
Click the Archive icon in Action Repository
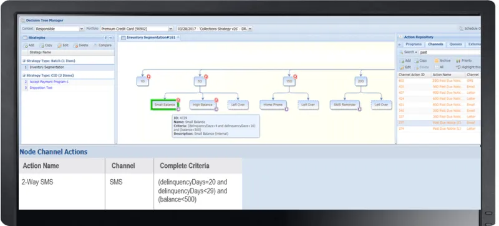[437, 61]
